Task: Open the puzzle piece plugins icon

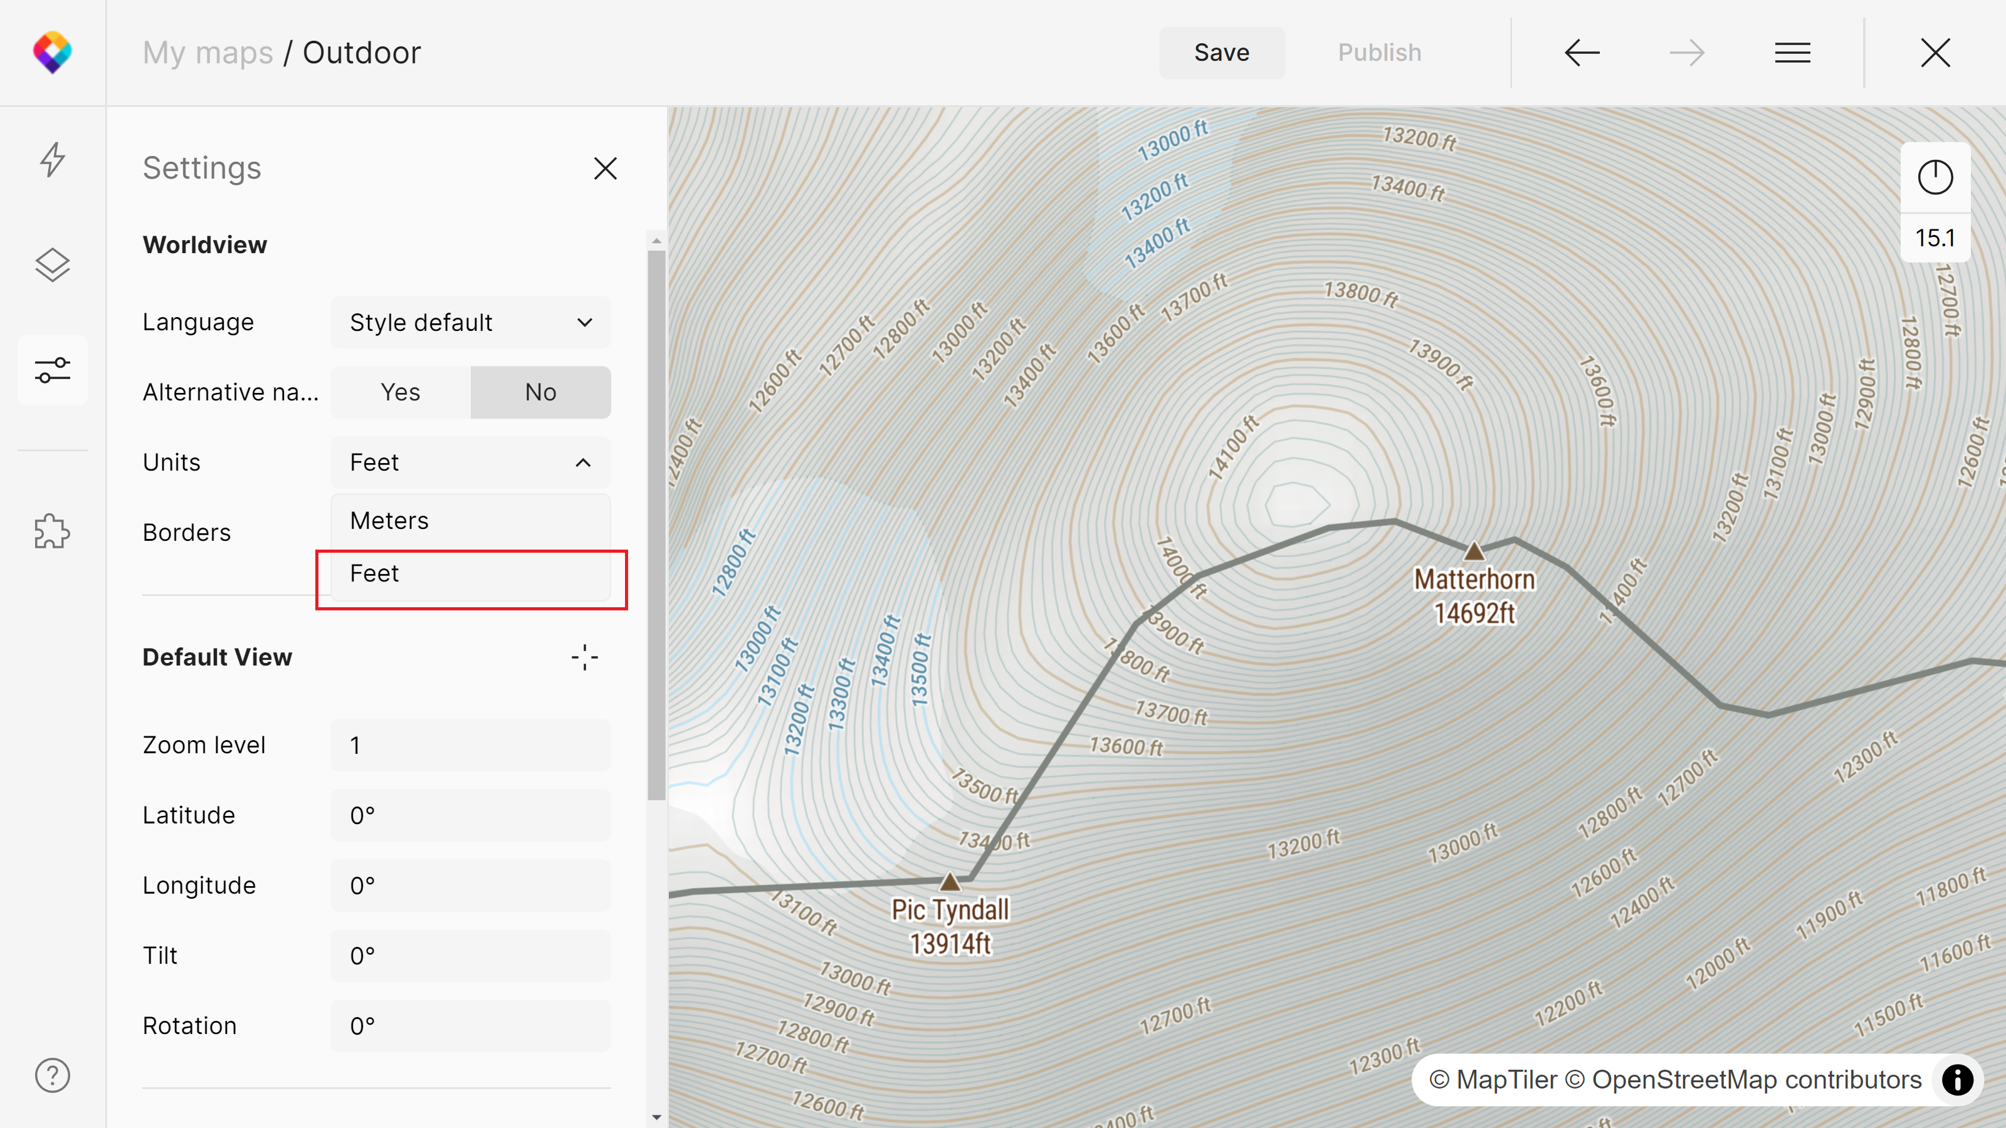Action: 52,531
